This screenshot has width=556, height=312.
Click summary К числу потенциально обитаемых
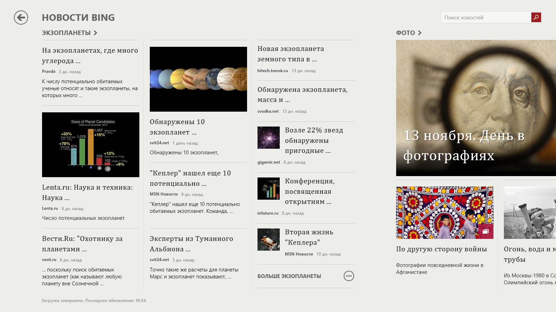90,88
